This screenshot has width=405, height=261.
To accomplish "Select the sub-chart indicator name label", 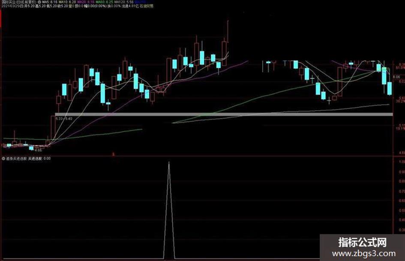I will (16, 159).
